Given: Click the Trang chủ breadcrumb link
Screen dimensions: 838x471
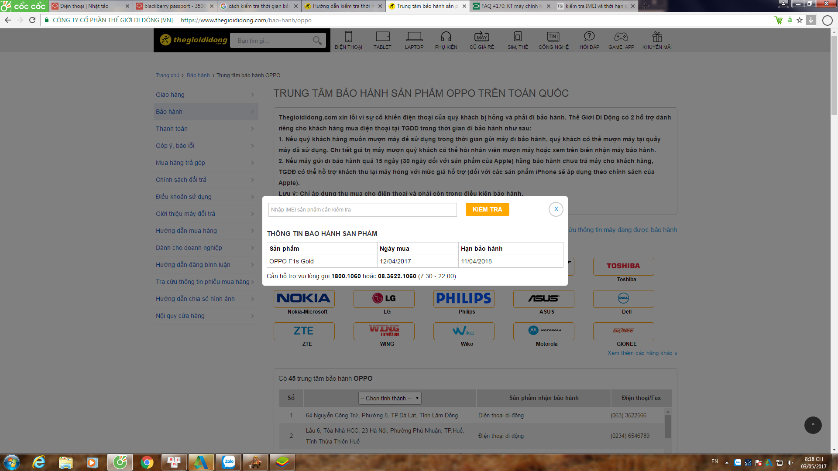Looking at the screenshot, I should pos(168,75).
